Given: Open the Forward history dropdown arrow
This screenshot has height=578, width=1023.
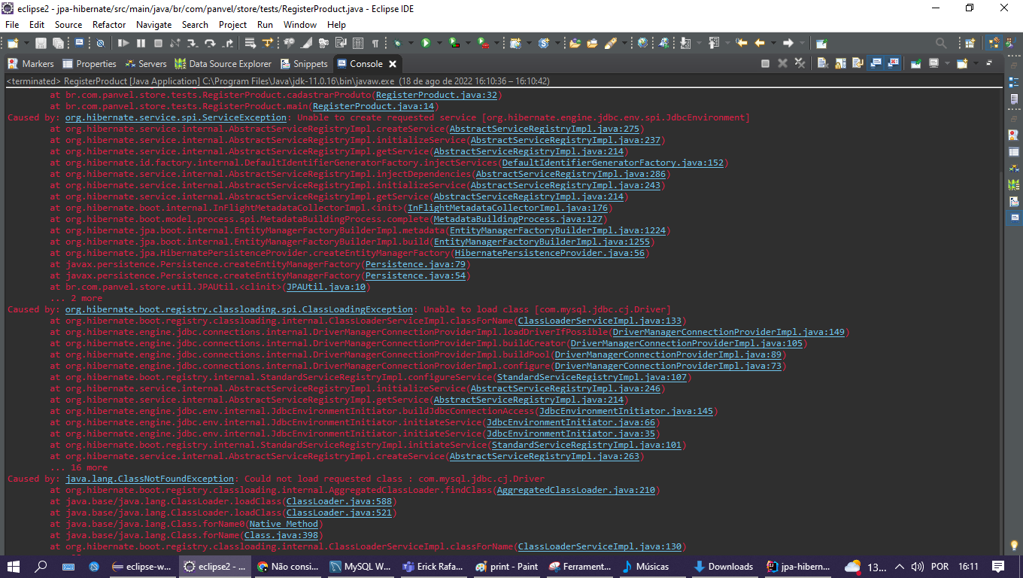Looking at the screenshot, I should tap(802, 43).
